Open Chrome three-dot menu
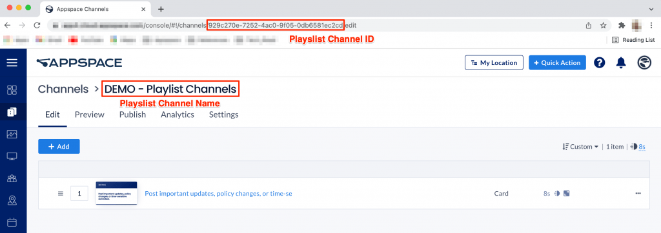The width and height of the screenshot is (661, 233). (x=652, y=25)
